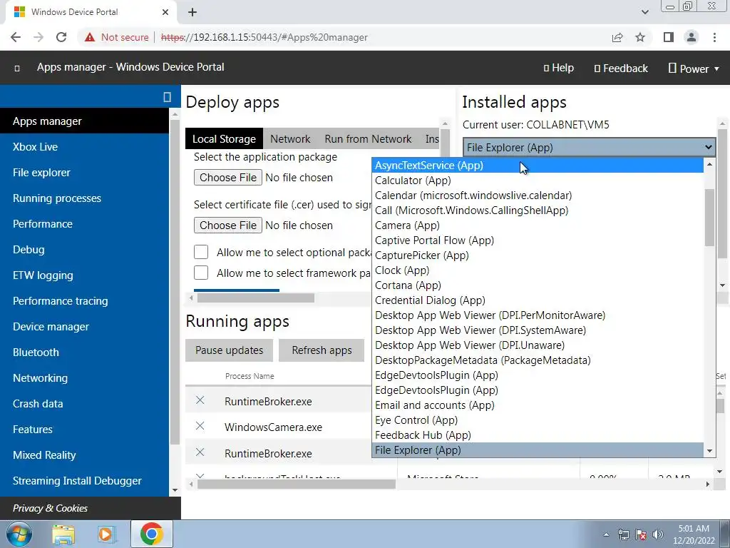The width and height of the screenshot is (730, 548).
Task: Open the Chrome profile avatar
Action: 692,37
